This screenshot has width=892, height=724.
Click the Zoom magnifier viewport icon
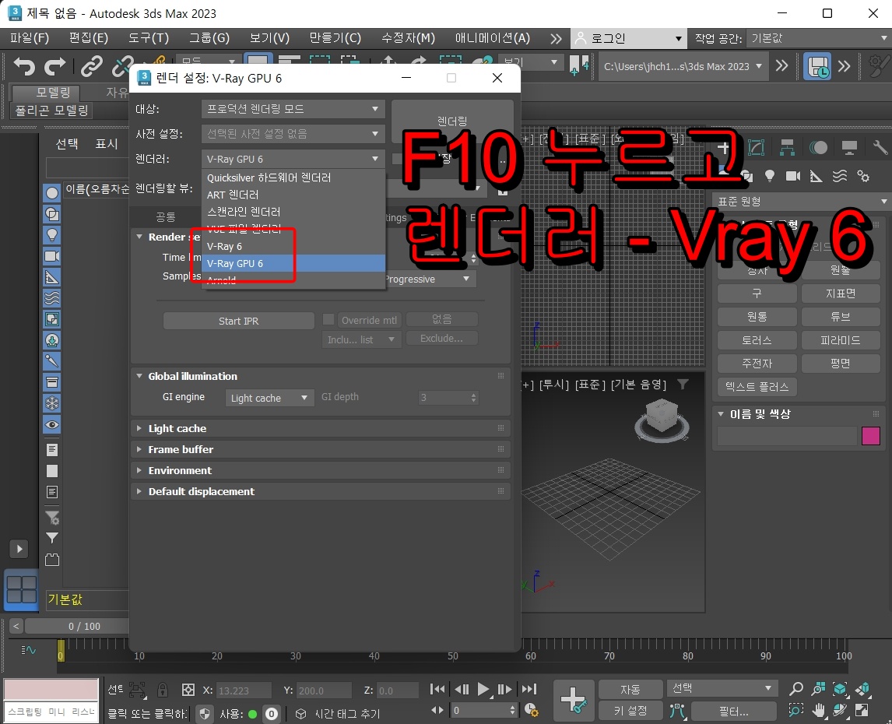click(x=796, y=689)
